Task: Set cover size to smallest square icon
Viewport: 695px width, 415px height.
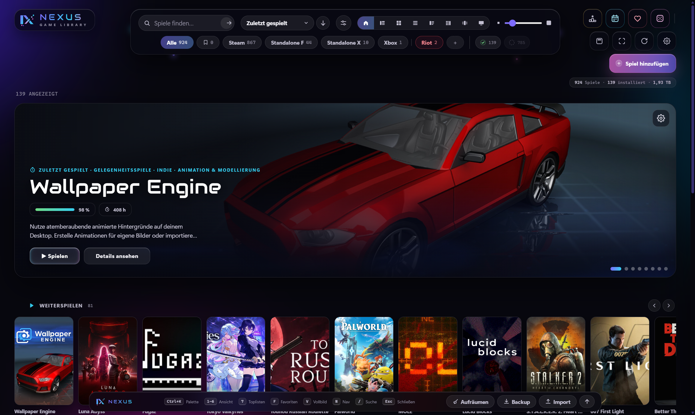Action: (x=498, y=23)
